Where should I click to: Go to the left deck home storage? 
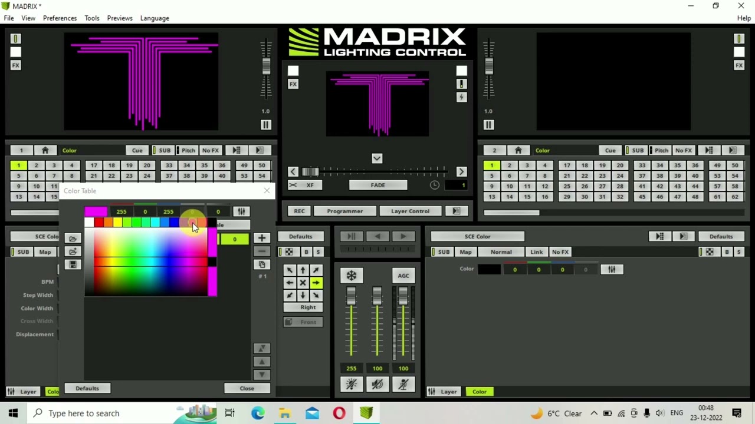coord(45,150)
